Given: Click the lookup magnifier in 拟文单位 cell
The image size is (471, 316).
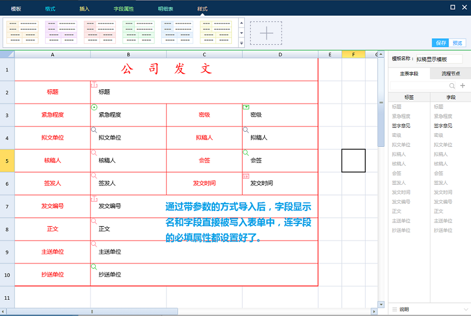Looking at the screenshot, I should coord(94,130).
